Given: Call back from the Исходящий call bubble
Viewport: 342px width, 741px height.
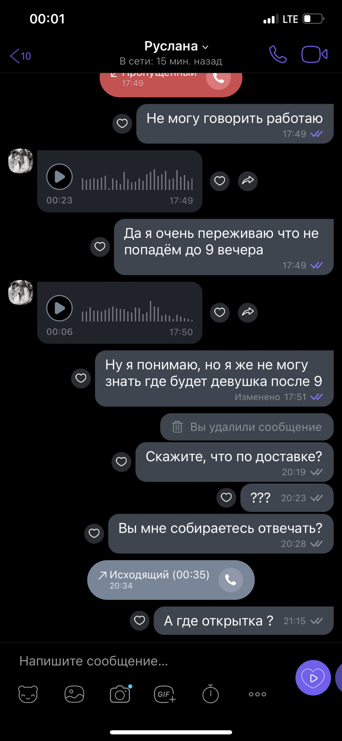Looking at the screenshot, I should [231, 580].
